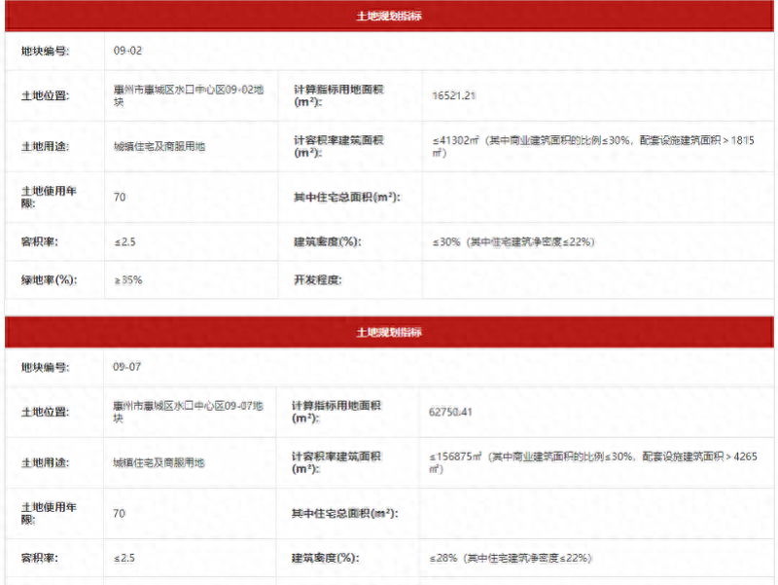778x585 pixels.
Task: Click 计容积率建筑面积 label in 09-07 table
Action: [x=336, y=462]
